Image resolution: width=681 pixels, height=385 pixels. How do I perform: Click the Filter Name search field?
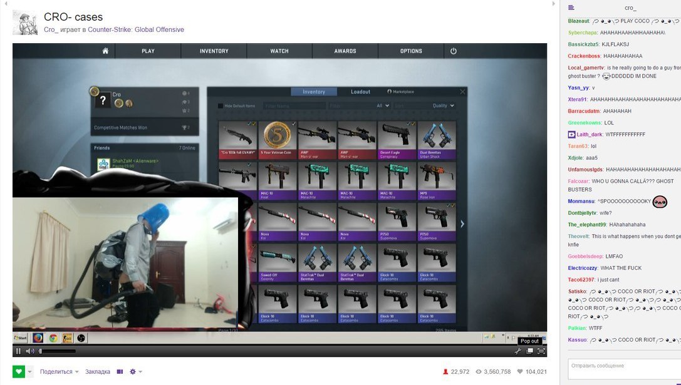294,105
